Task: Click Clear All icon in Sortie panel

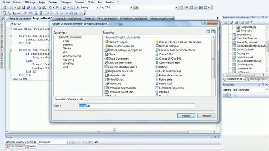Action: click(x=90, y=142)
